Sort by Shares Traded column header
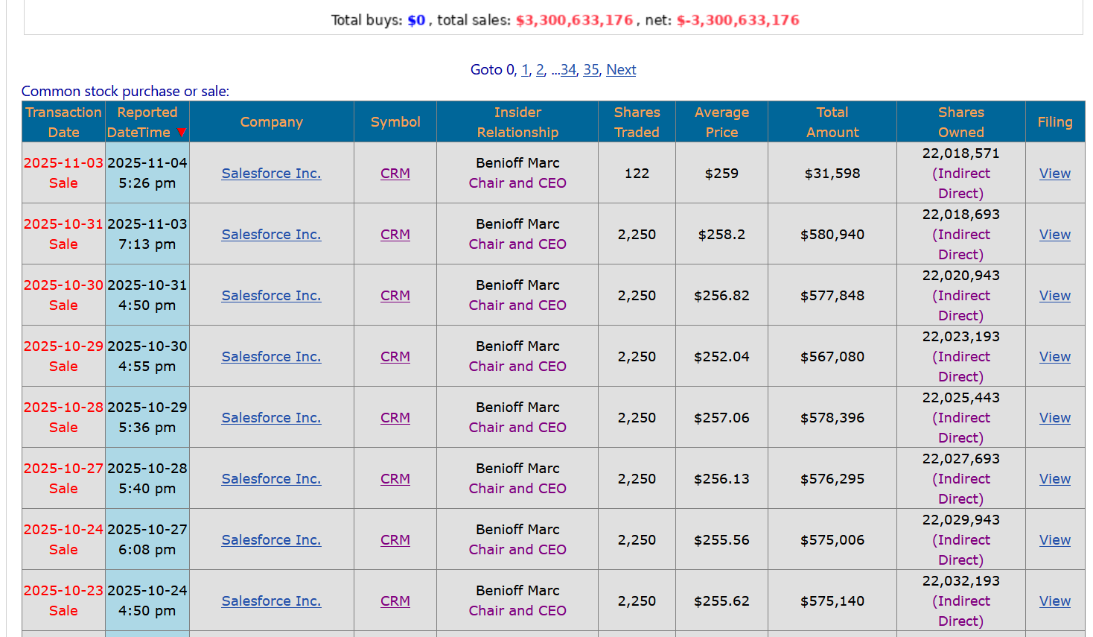 637,122
